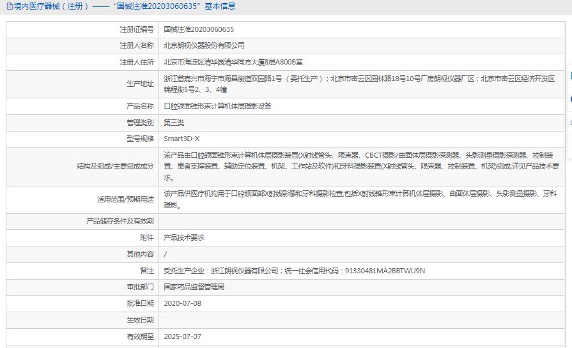The width and height of the screenshot is (572, 348).
Task: Click the label "备注"
Action: click(x=147, y=271)
